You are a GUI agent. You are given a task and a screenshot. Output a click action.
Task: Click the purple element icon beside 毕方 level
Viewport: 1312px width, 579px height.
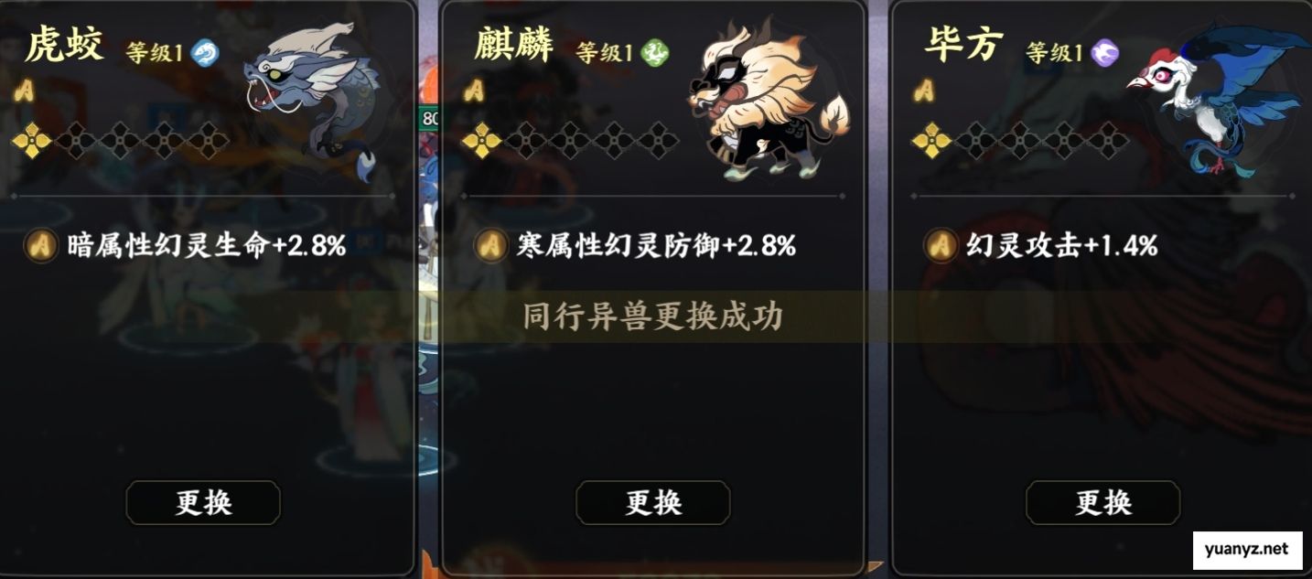point(1107,53)
